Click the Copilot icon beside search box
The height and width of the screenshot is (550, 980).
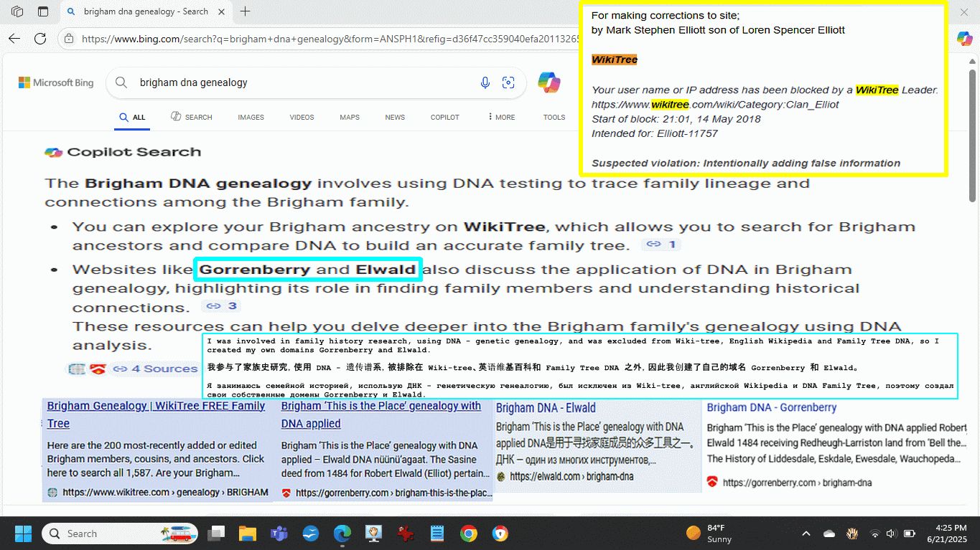click(549, 83)
